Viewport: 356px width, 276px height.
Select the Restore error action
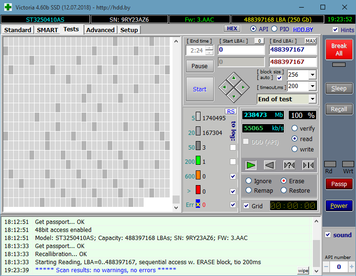284,190
